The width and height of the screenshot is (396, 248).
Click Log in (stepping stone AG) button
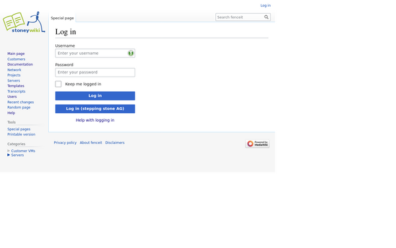pyautogui.click(x=95, y=109)
